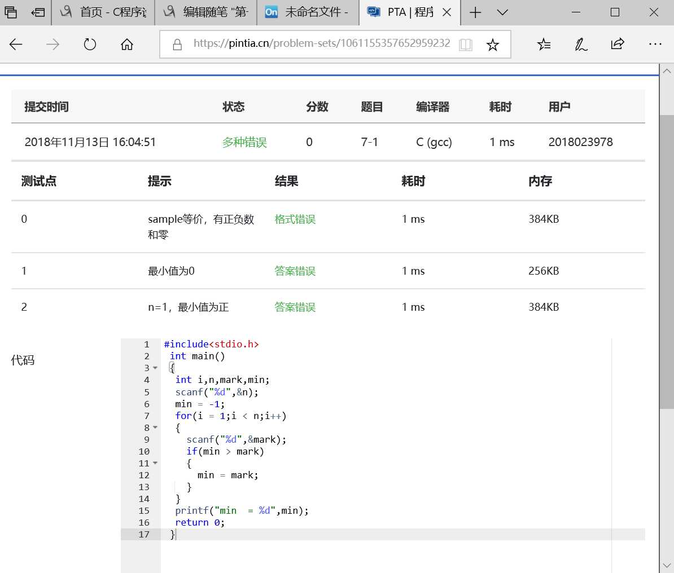The height and width of the screenshot is (573, 674).
Task: Click the 状态 column header
Action: coord(233,107)
